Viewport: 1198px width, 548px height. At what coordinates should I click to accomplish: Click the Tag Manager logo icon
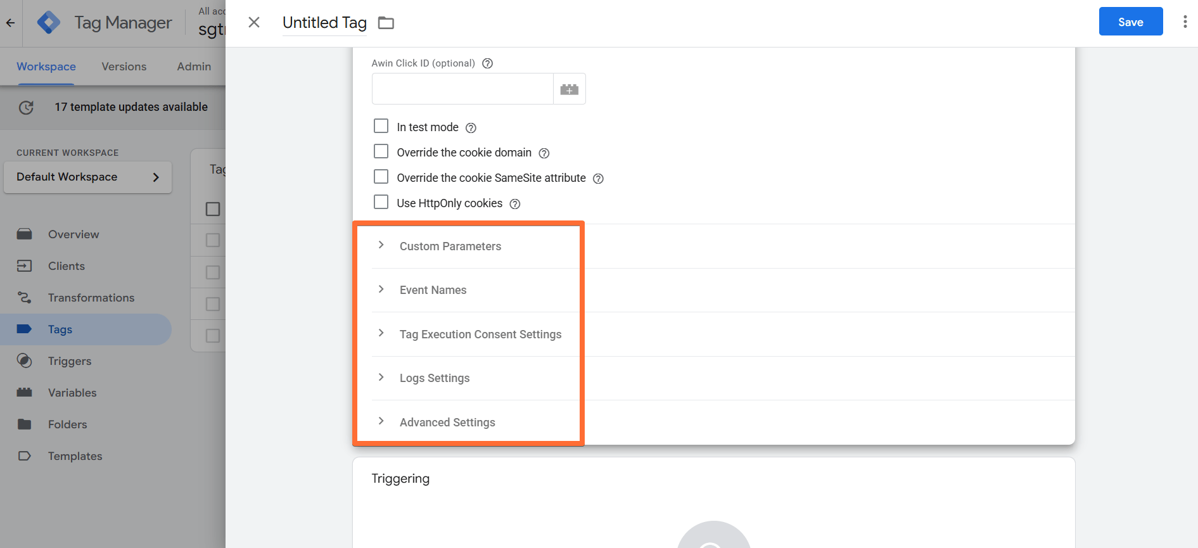[x=49, y=23]
